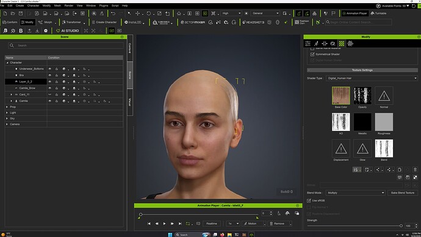Hide the Underwear_Bottoms item via eye icon

tap(49, 69)
